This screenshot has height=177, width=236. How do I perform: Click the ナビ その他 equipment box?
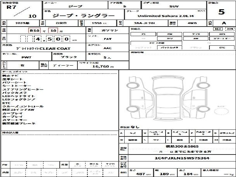156,43
